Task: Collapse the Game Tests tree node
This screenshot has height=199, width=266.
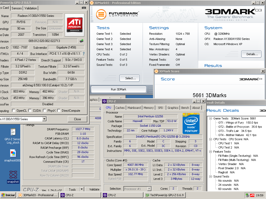Action: click(210, 118)
